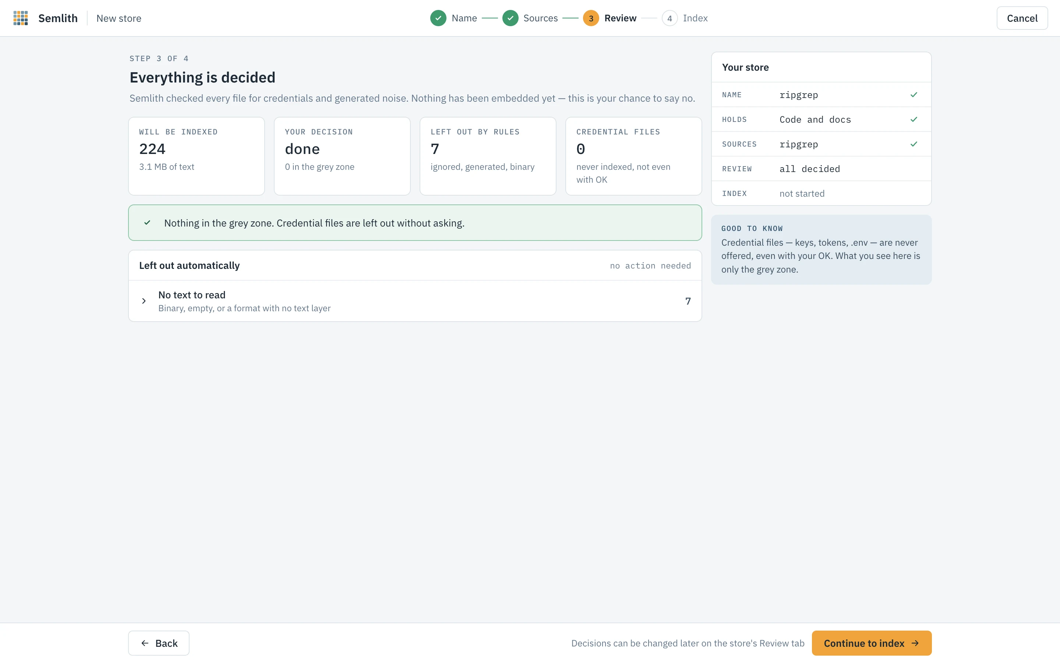Click the ripgrep value in NAME row
Screen dimensions: 1060x663
pyautogui.click(x=799, y=95)
